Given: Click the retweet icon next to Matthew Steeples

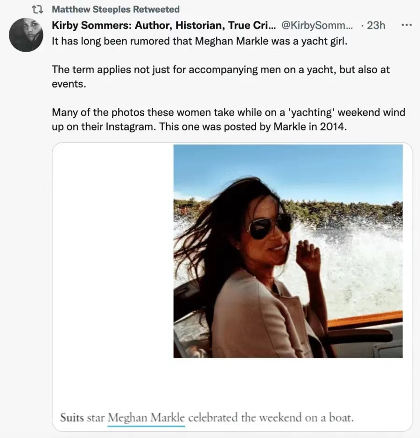Looking at the screenshot, I should click(x=36, y=8).
